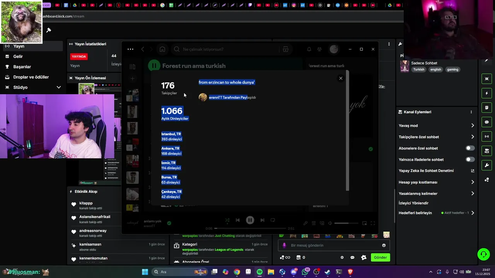The height and width of the screenshot is (278, 495).
Task: Open Spotify notifications bell
Action: click(x=309, y=49)
